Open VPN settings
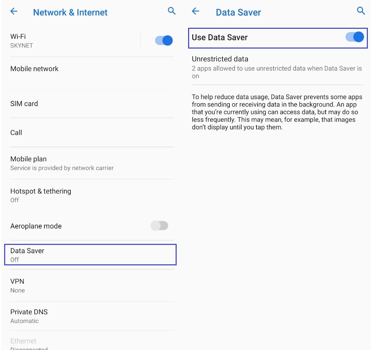The image size is (371, 350). point(92,285)
